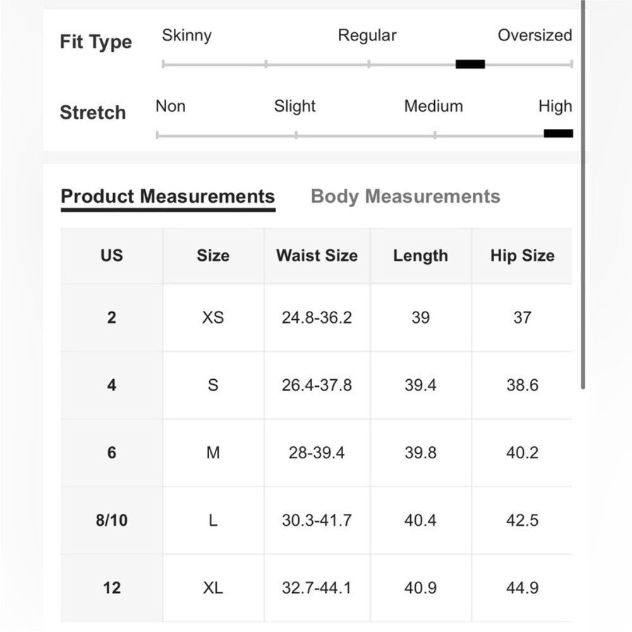Click the Hip Size column header
The width and height of the screenshot is (632, 632).
pyautogui.click(x=523, y=255)
